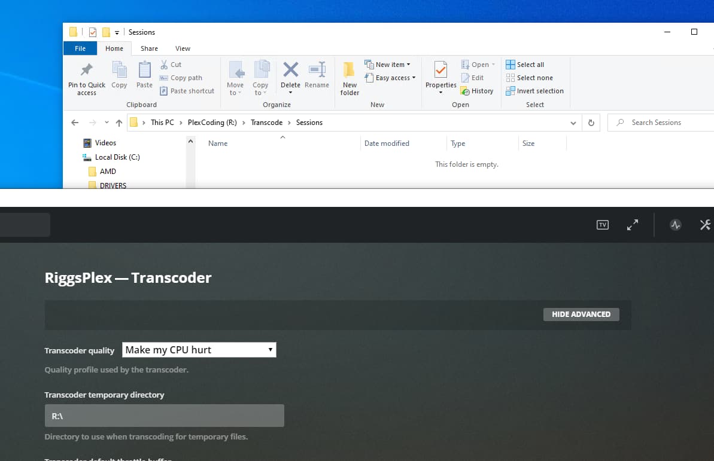Select the AMD folder in tree
The height and width of the screenshot is (461, 714).
[102, 172]
